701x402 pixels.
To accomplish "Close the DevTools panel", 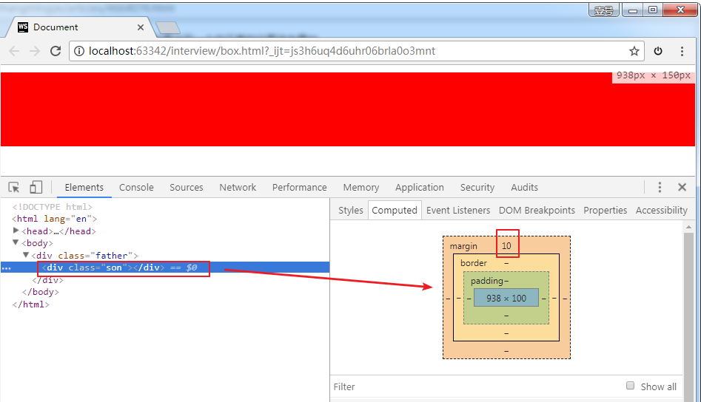I will [x=682, y=188].
